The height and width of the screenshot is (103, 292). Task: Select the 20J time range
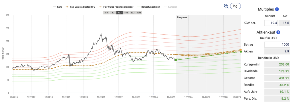[x=133, y=13]
